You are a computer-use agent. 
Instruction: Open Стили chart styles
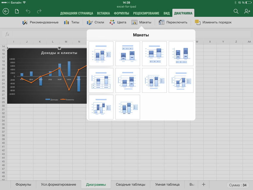[x=95, y=22]
